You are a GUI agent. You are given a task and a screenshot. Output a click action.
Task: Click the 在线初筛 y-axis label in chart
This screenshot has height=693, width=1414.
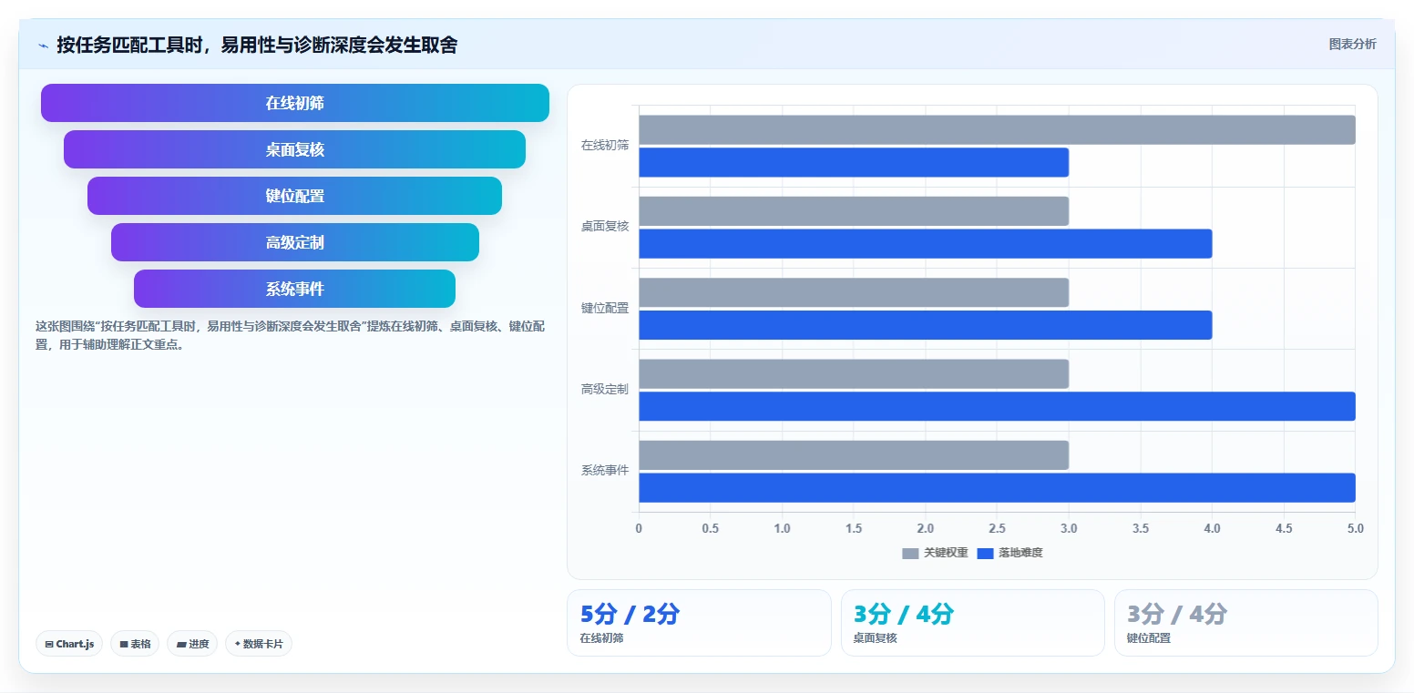(x=605, y=146)
